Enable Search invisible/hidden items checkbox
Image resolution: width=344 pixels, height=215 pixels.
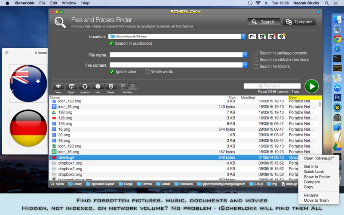pos(256,60)
